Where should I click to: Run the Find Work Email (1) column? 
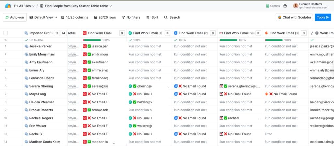[167, 33]
